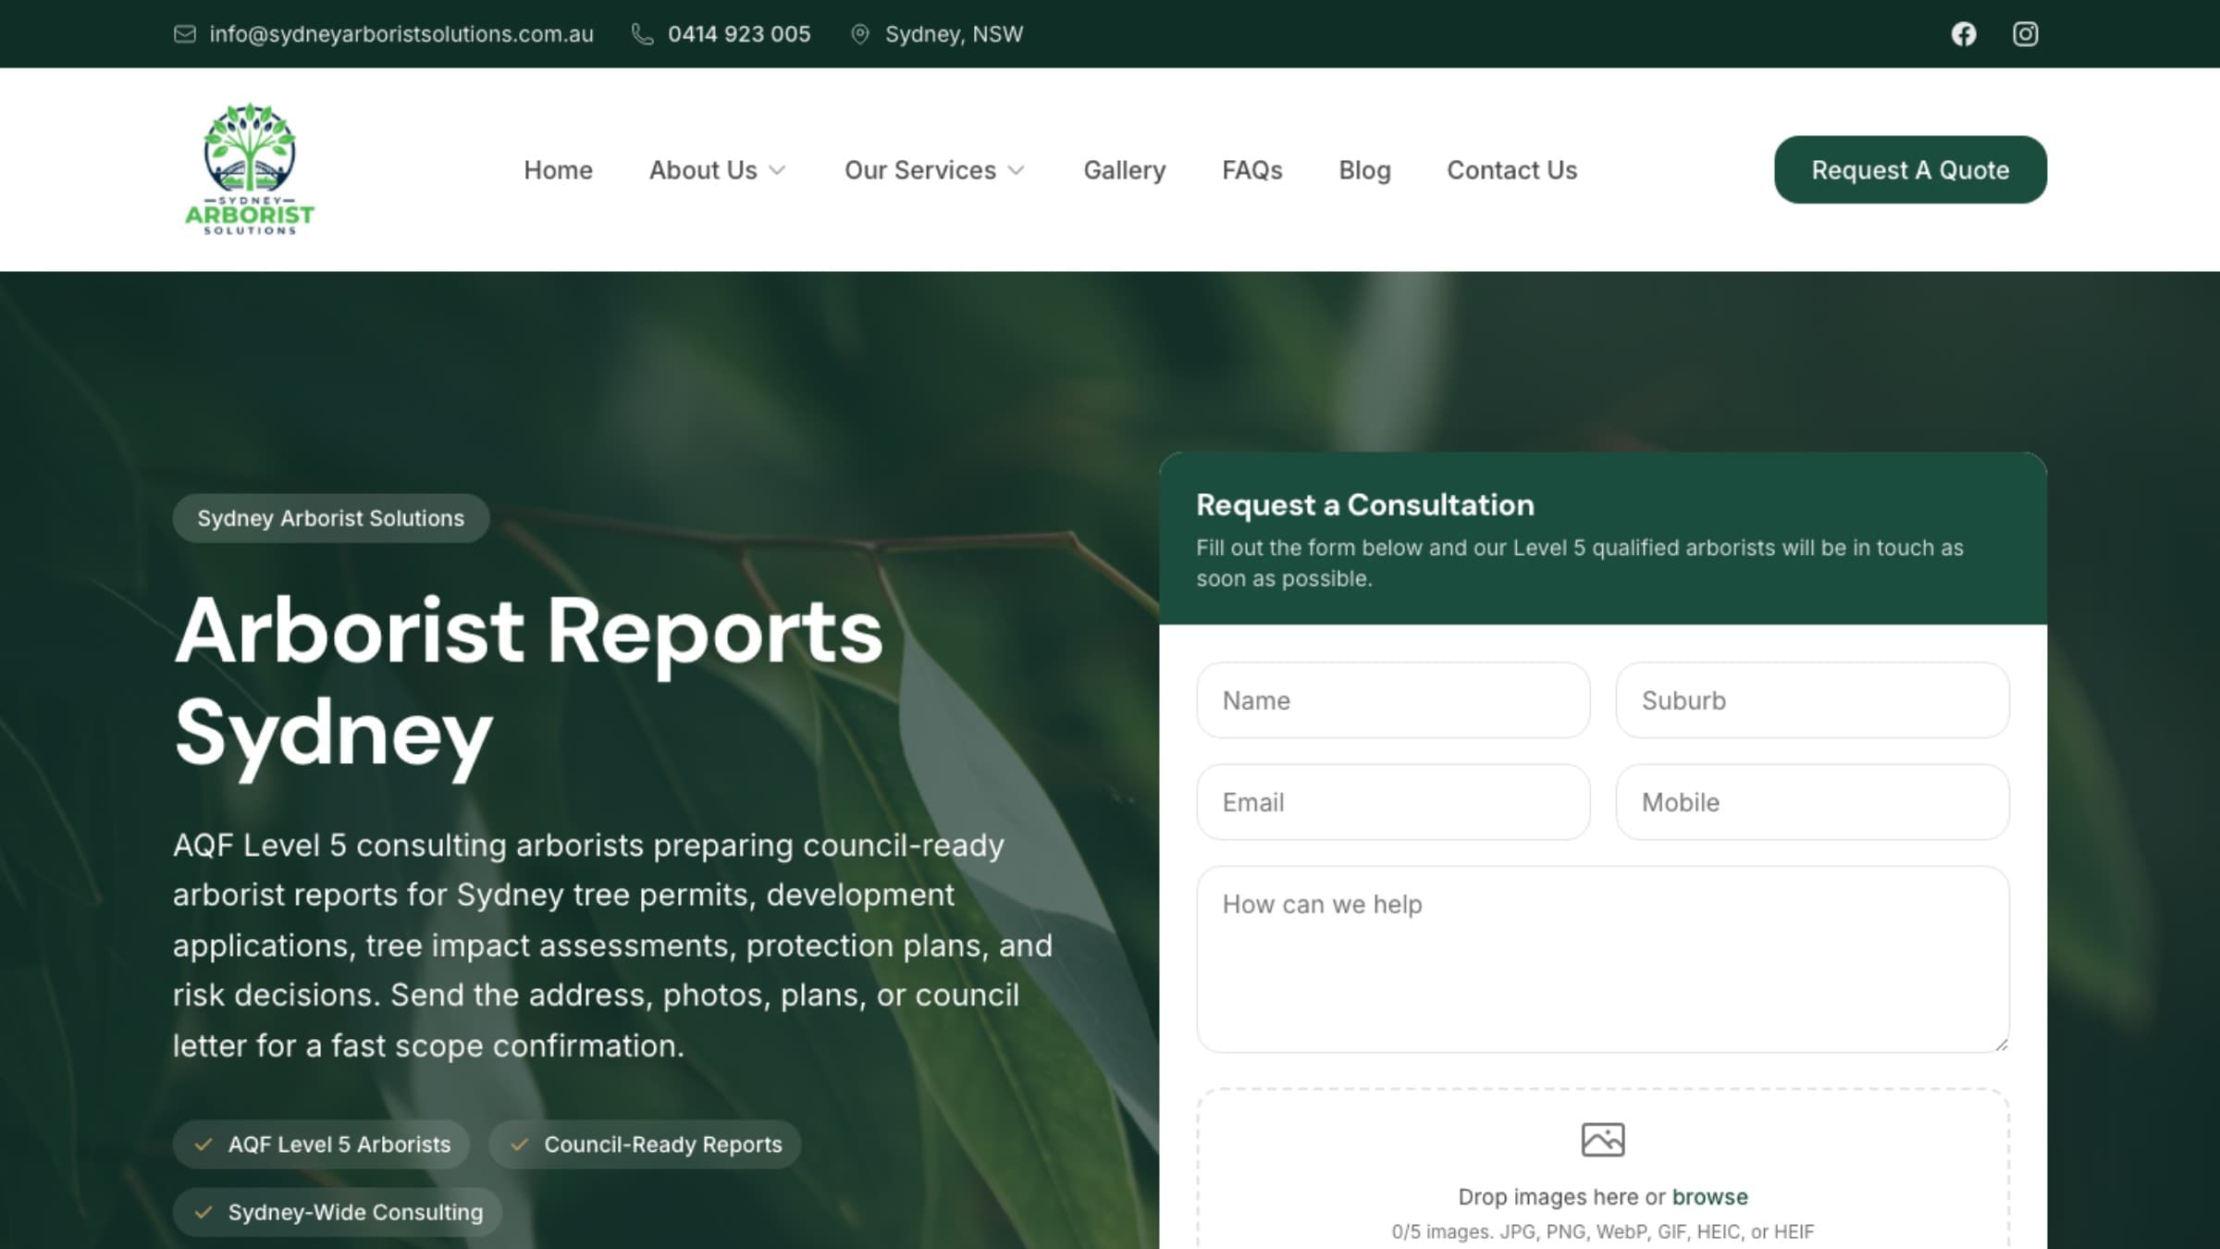Open the Facebook page icon
This screenshot has width=2220, height=1249.
(x=1963, y=34)
